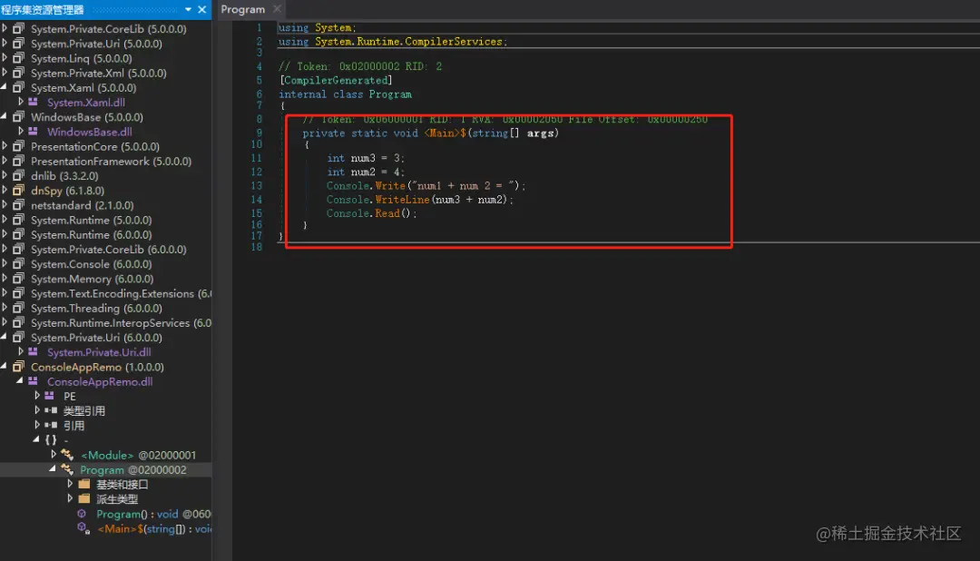Click the PresentationCore assembly icon

tap(19, 146)
